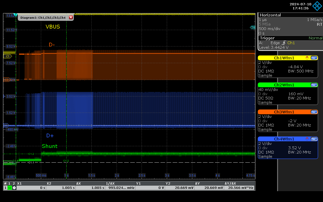The height and width of the screenshot is (202, 323).
Task: Click the D- waveform label
Action: coord(52,45)
